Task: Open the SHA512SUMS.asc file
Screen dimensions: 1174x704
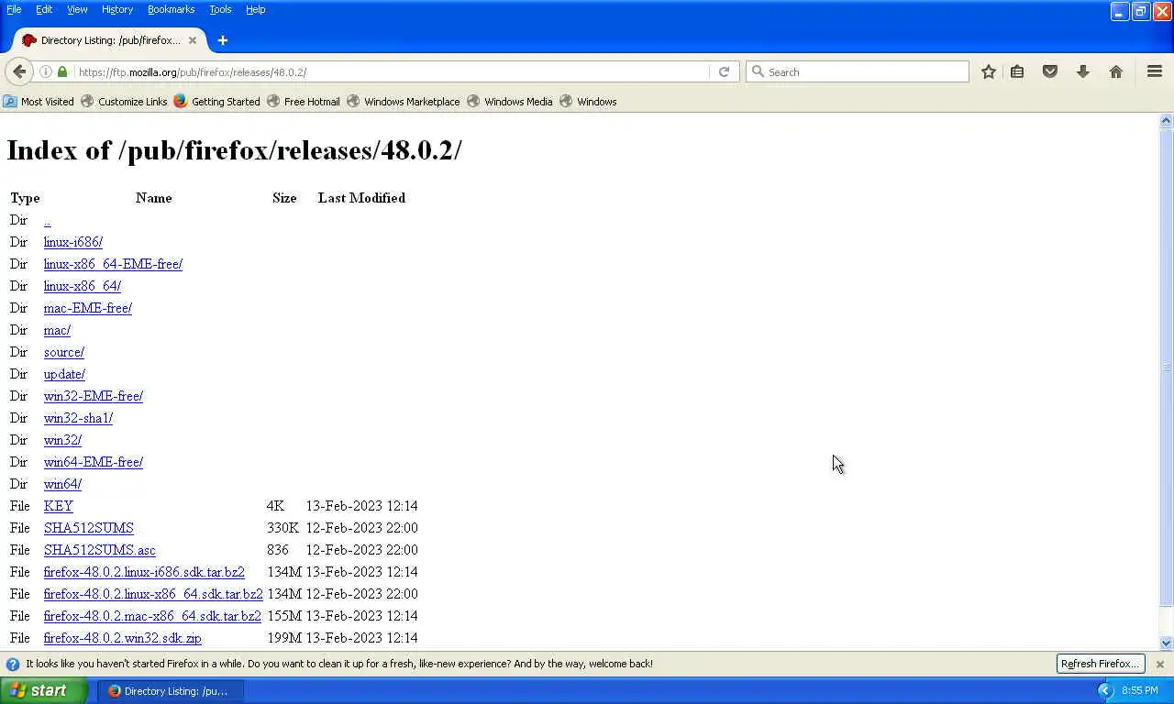Action: (100, 550)
